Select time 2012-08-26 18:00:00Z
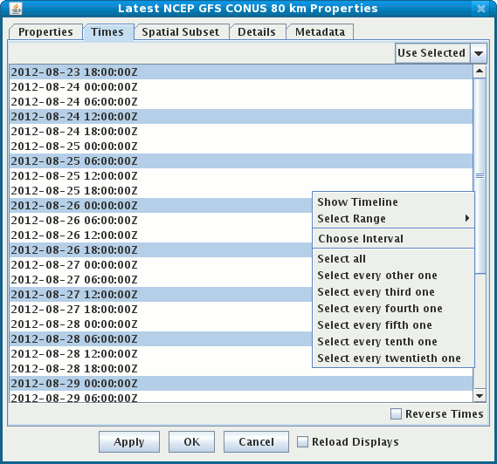Screen dimensions: 497x464 point(161,250)
